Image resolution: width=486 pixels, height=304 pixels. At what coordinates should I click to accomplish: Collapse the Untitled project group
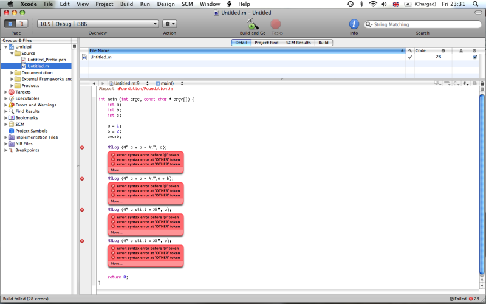click(5, 47)
